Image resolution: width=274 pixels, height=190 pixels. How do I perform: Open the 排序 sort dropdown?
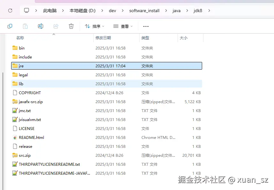point(95,26)
